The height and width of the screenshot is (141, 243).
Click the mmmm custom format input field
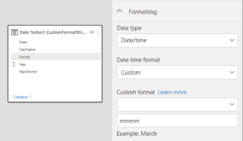pyautogui.click(x=177, y=121)
